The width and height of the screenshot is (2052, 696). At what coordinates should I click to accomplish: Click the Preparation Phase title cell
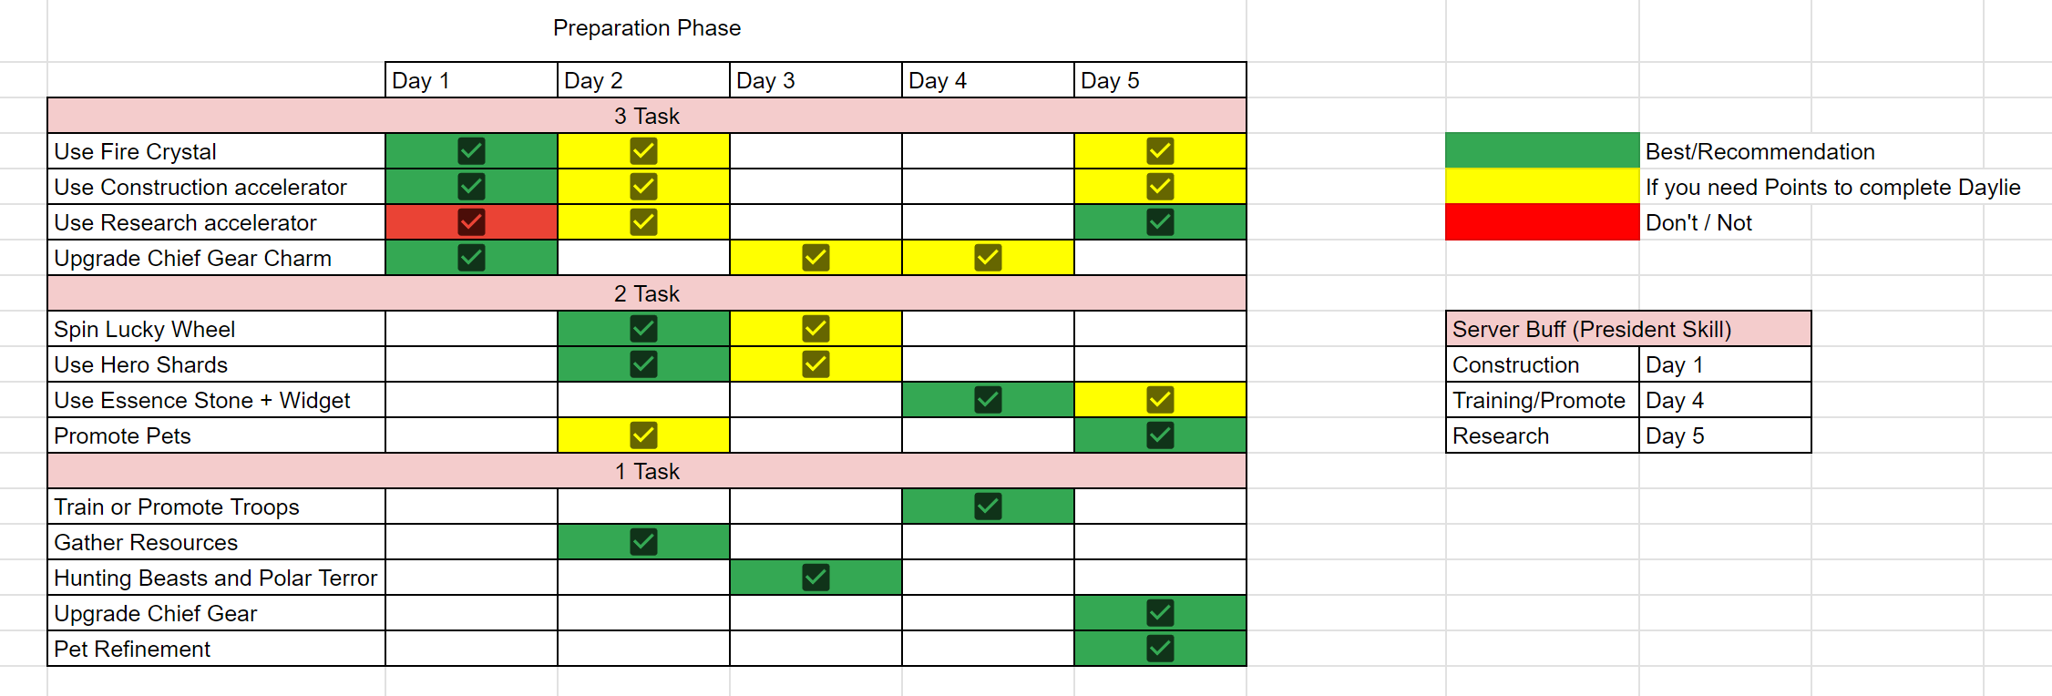647,28
